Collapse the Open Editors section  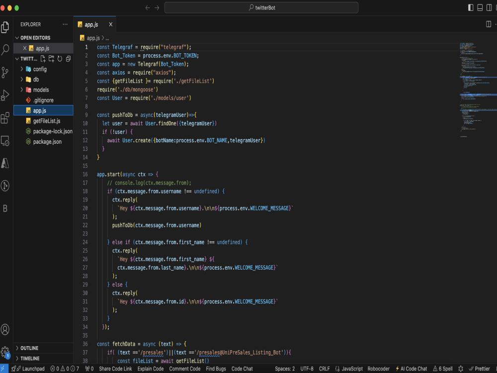pyautogui.click(x=43, y=38)
